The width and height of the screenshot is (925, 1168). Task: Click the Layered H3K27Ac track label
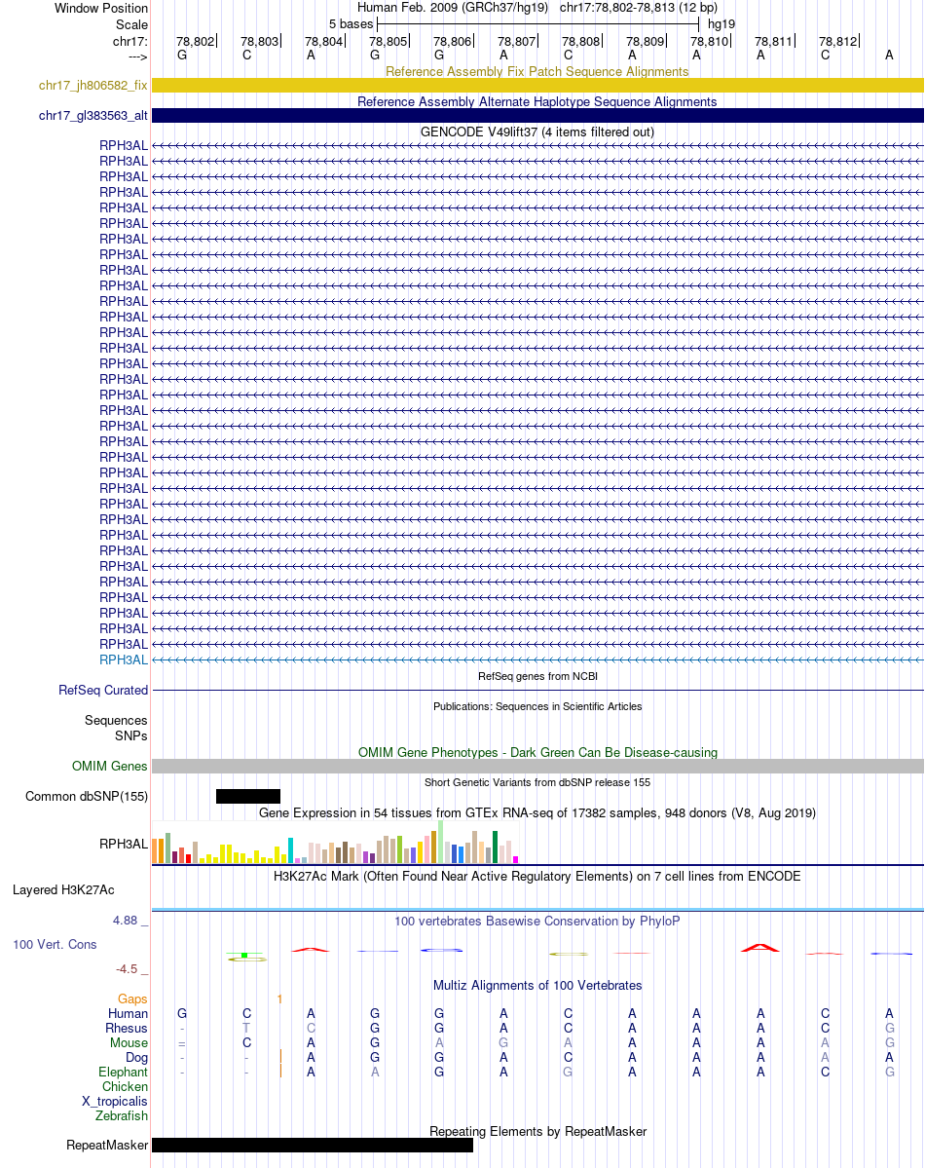(63, 890)
